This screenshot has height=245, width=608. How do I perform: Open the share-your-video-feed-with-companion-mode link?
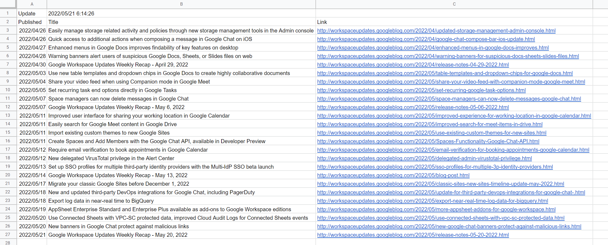point(451,82)
